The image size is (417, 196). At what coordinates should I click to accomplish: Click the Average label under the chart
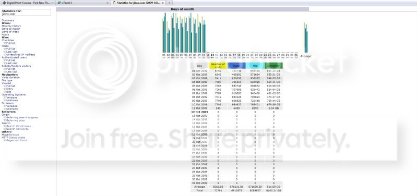coord(305,56)
